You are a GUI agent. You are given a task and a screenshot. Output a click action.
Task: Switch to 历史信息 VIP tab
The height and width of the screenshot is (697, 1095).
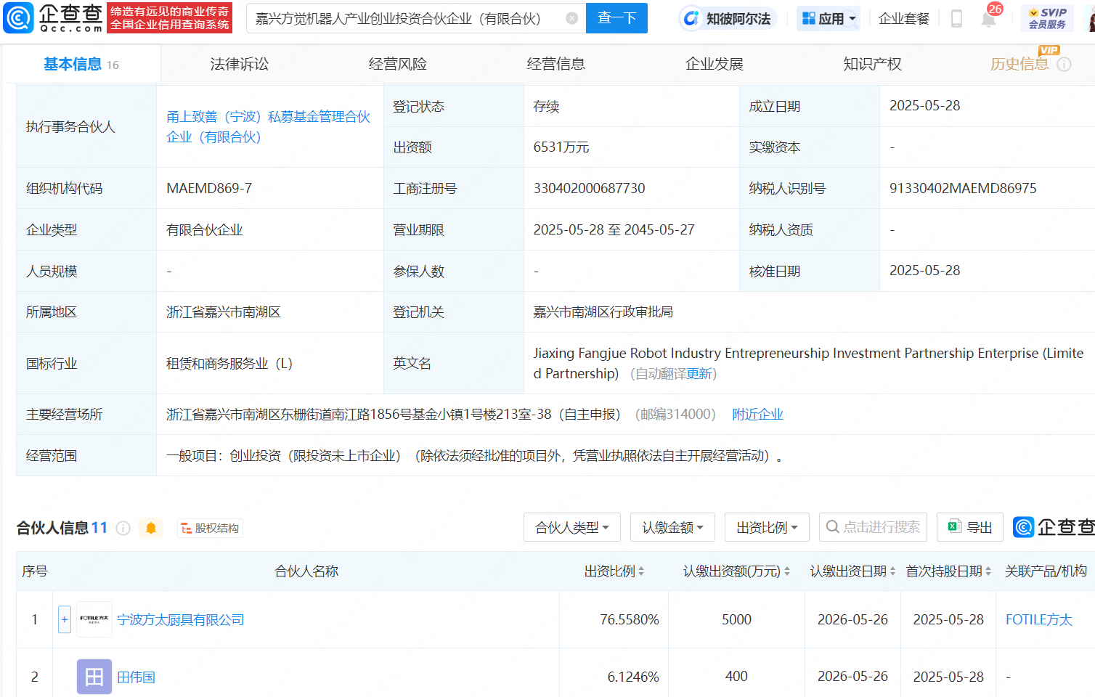pos(1019,64)
